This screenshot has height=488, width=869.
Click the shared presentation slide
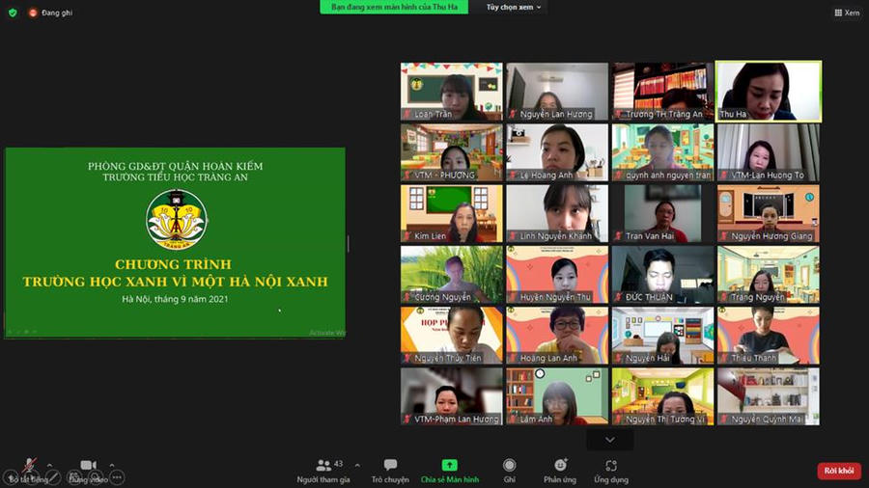click(x=175, y=242)
